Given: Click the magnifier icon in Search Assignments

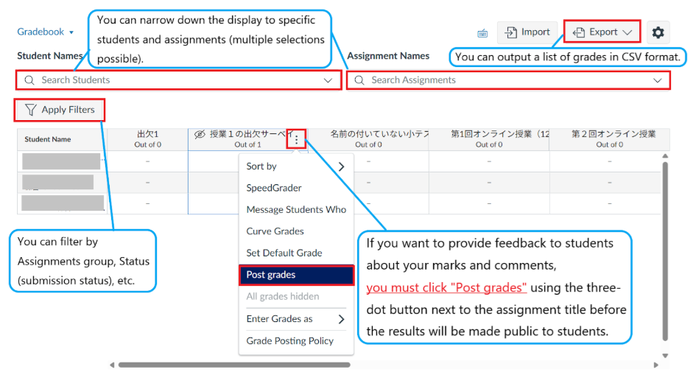Looking at the screenshot, I should 359,80.
